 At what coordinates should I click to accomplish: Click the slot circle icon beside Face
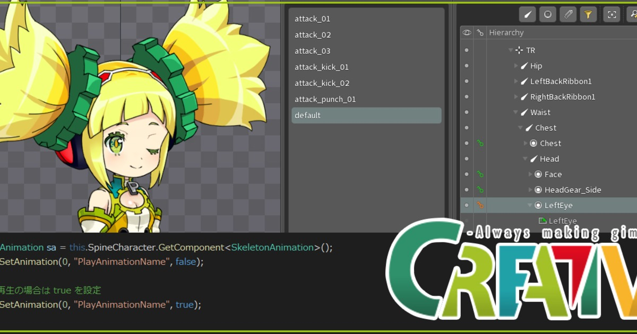pos(538,174)
